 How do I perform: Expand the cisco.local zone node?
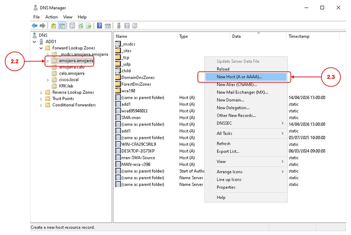(48, 80)
